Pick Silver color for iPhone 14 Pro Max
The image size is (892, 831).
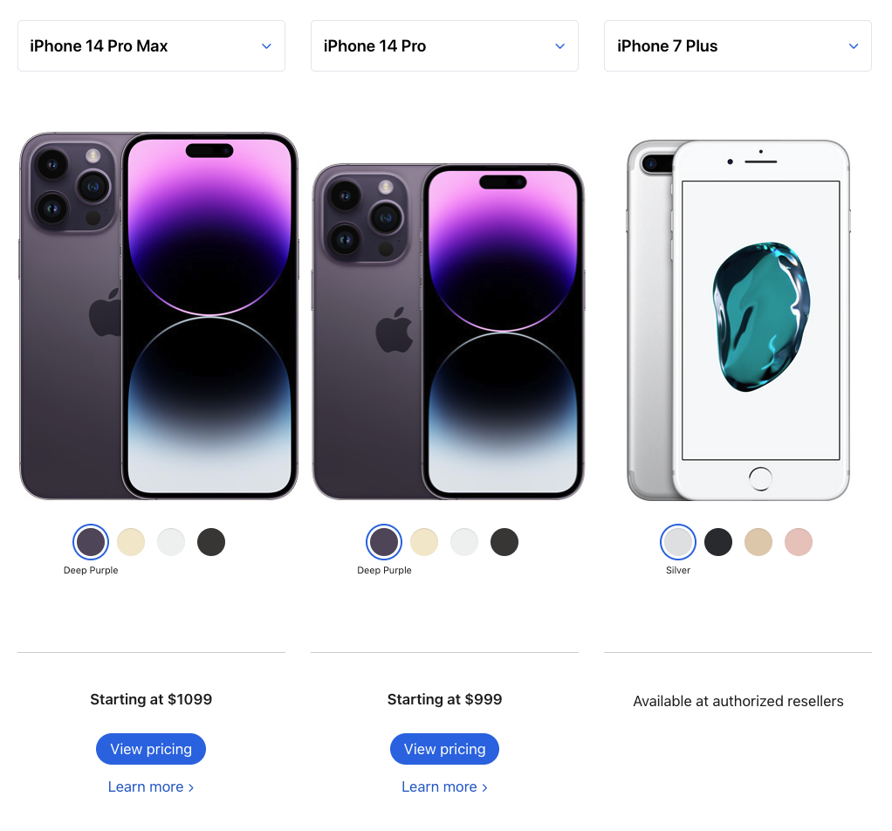pyautogui.click(x=171, y=541)
